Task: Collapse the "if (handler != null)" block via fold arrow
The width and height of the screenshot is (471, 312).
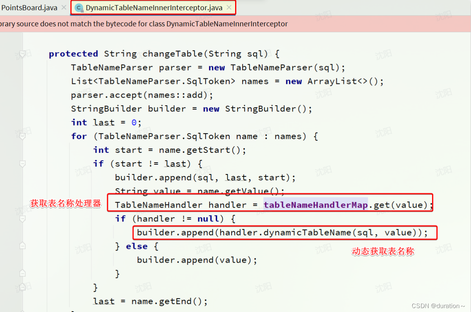Action: 22,218
